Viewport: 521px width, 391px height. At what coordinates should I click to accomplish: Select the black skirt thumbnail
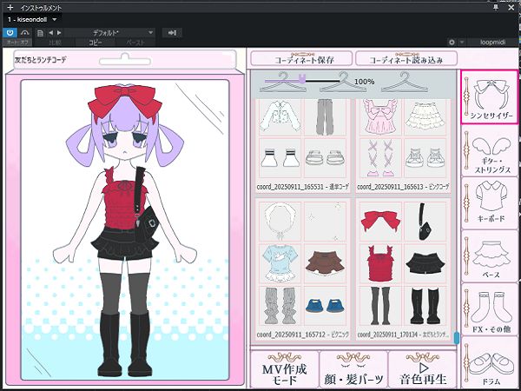(x=425, y=263)
